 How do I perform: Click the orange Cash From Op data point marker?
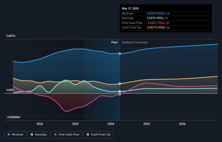(120, 84)
